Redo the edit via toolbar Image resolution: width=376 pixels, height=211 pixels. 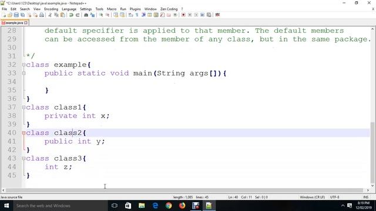point(78,15)
